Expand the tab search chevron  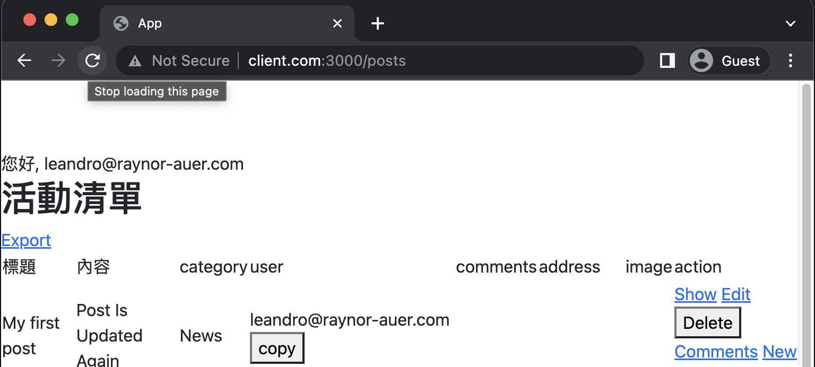click(x=790, y=23)
